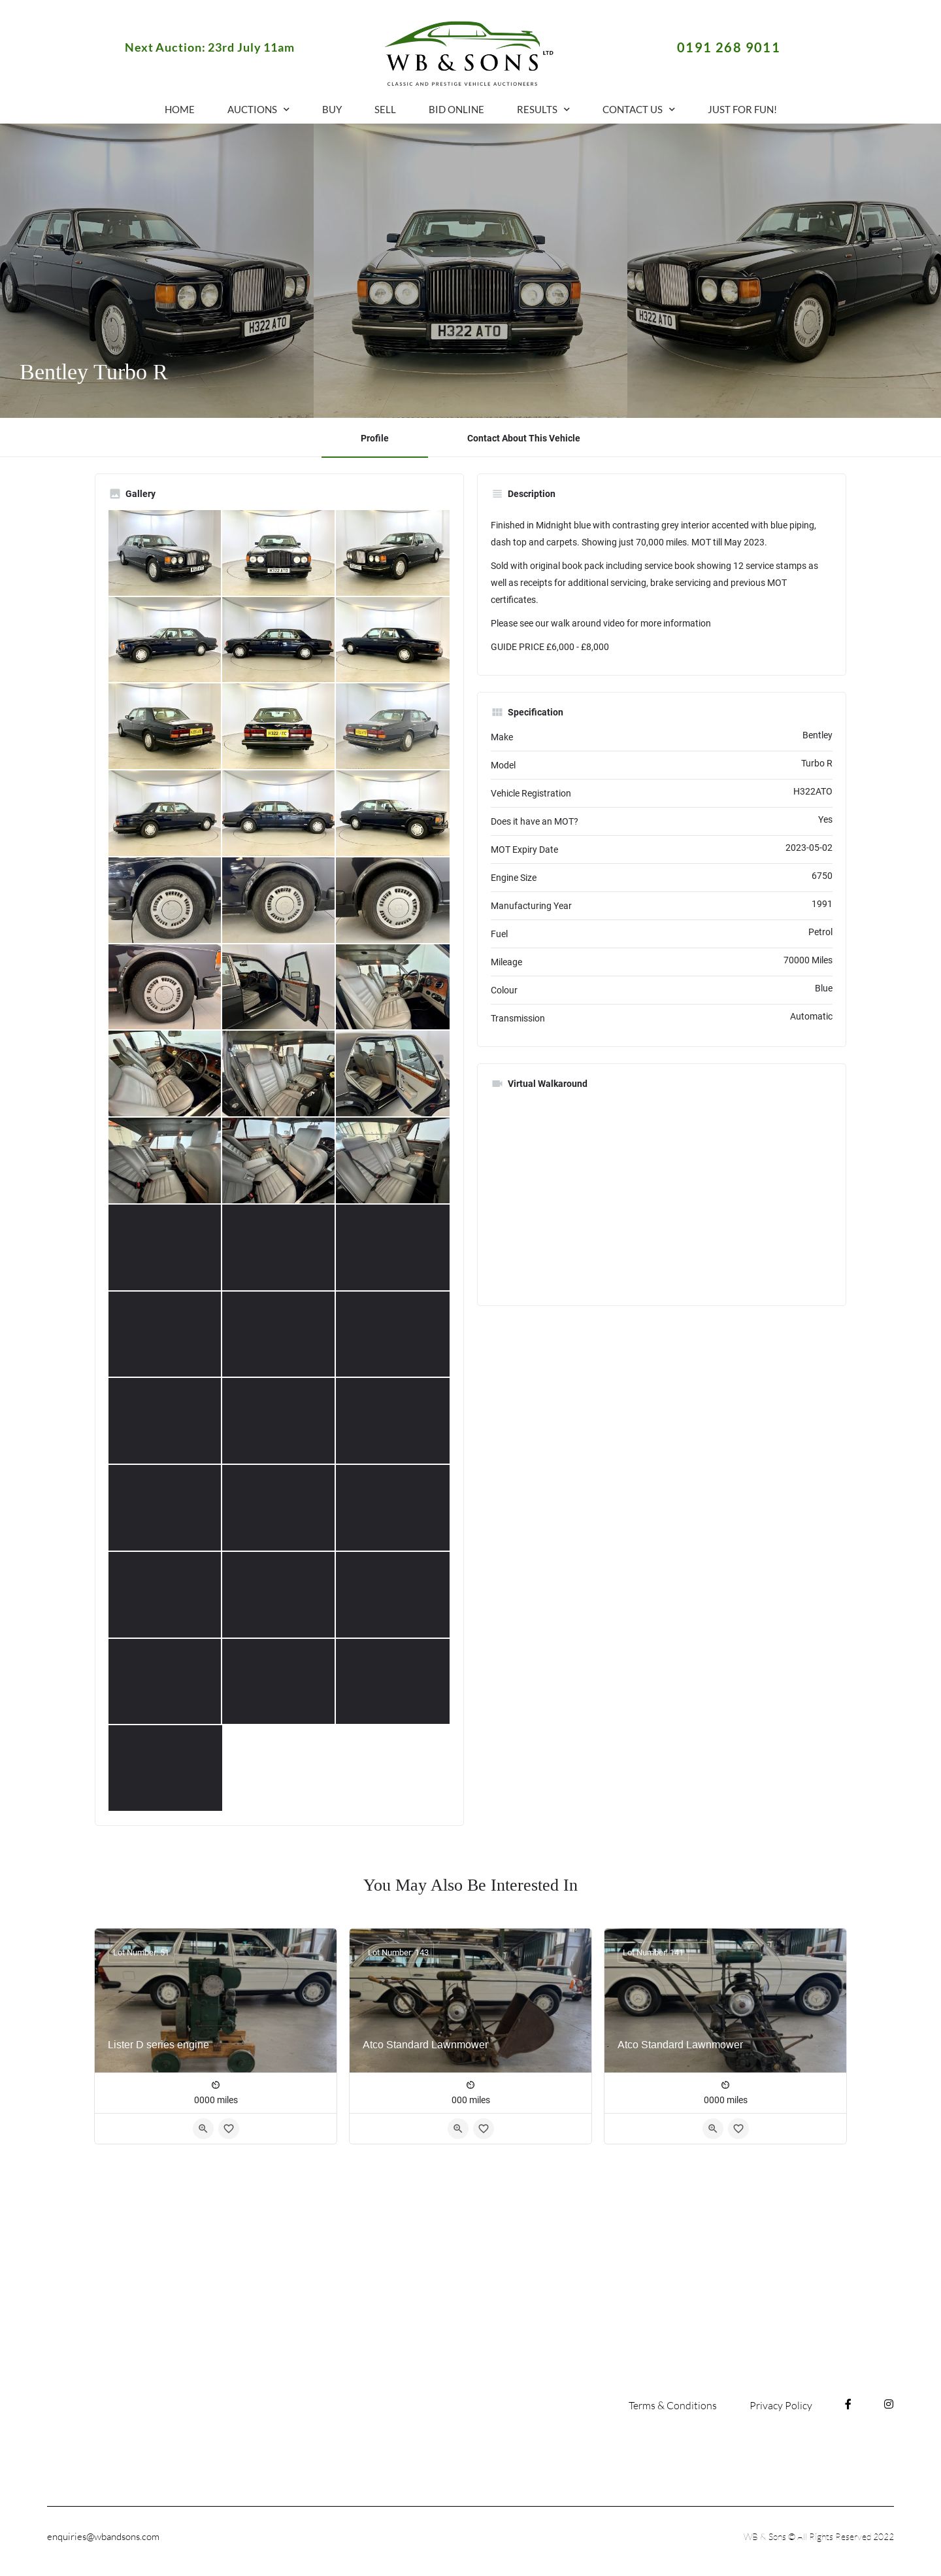
Task: Select the Automatic transmission value
Action: click(811, 1016)
